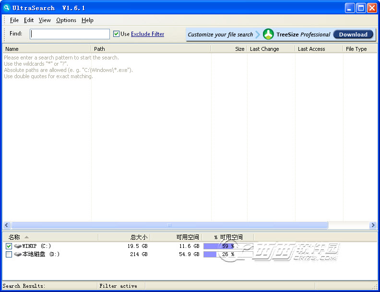Maximize the UltraSearch window
Image resolution: width=380 pixels, height=292 pixels.
pos(360,8)
